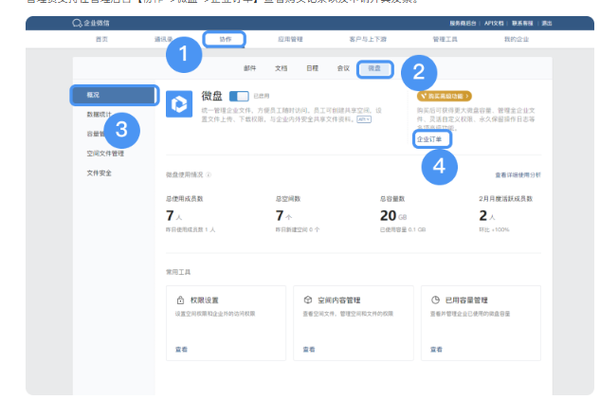Click the pie chart icon beside 已用容量管理

tap(435, 300)
